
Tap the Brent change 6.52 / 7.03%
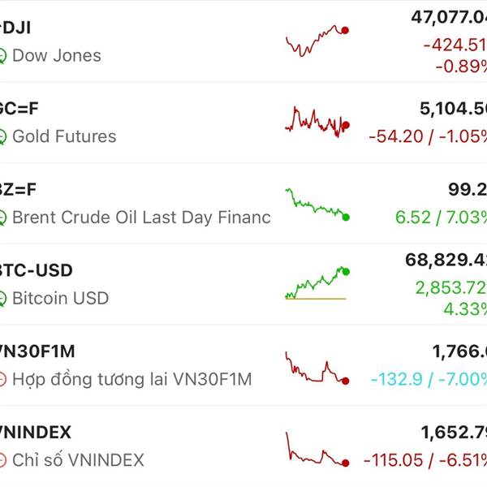coord(441,218)
